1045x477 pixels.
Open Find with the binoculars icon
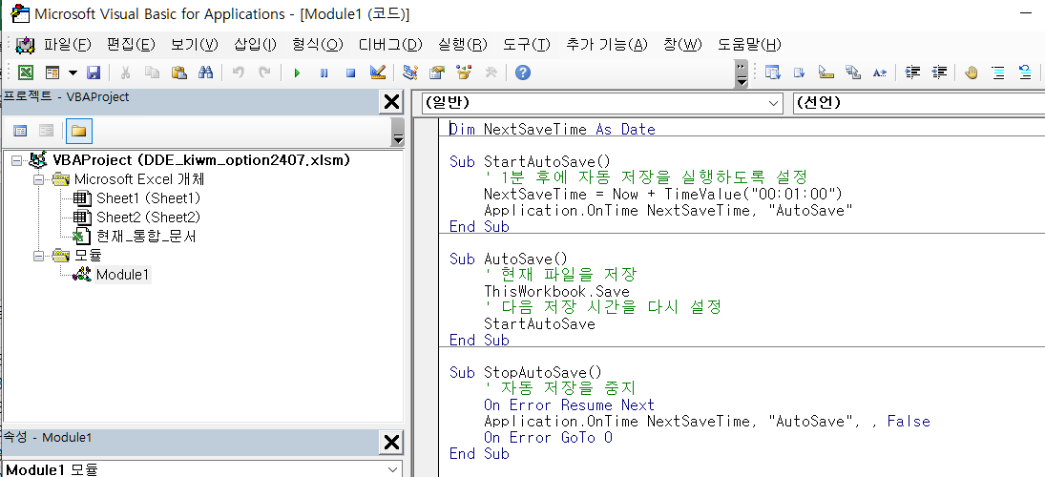(205, 73)
